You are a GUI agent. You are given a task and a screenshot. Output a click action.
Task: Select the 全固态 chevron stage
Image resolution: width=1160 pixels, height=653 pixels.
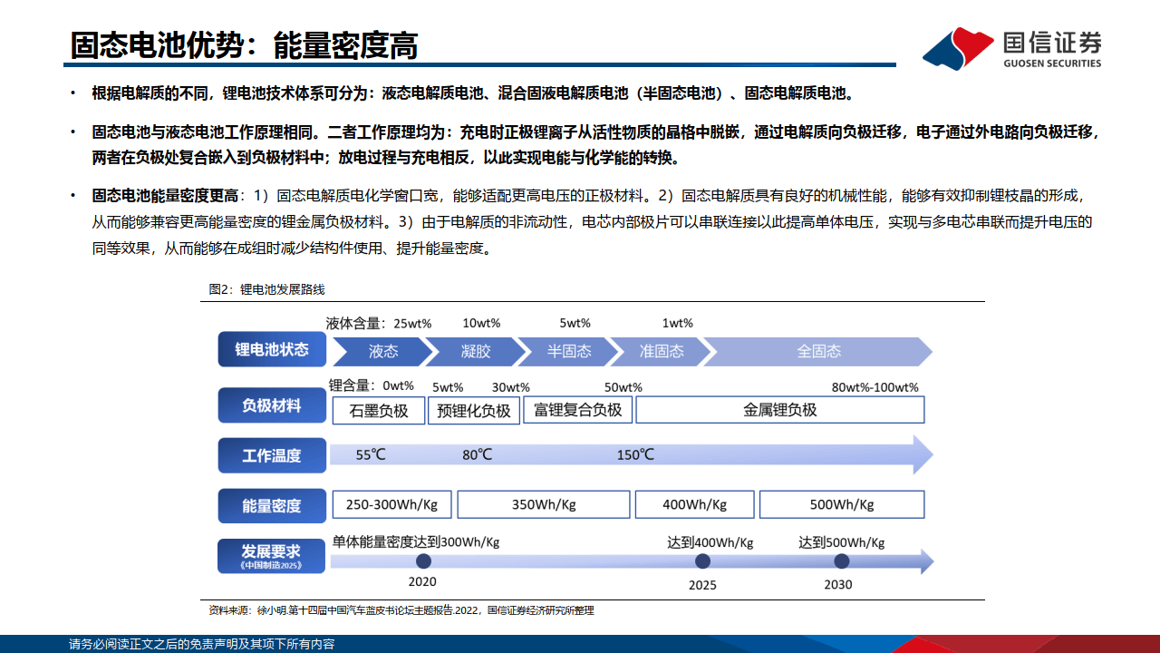tap(818, 351)
